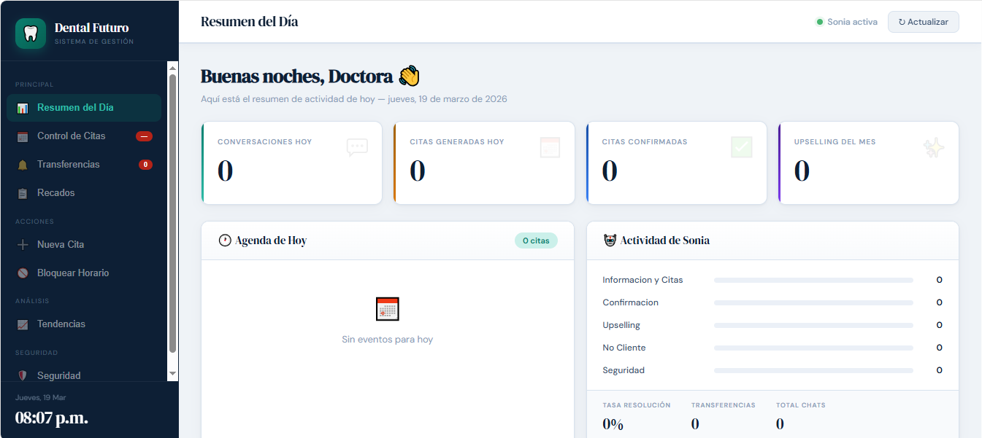The height and width of the screenshot is (438, 982).
Task: Click the 0 citas badge
Action: click(536, 240)
